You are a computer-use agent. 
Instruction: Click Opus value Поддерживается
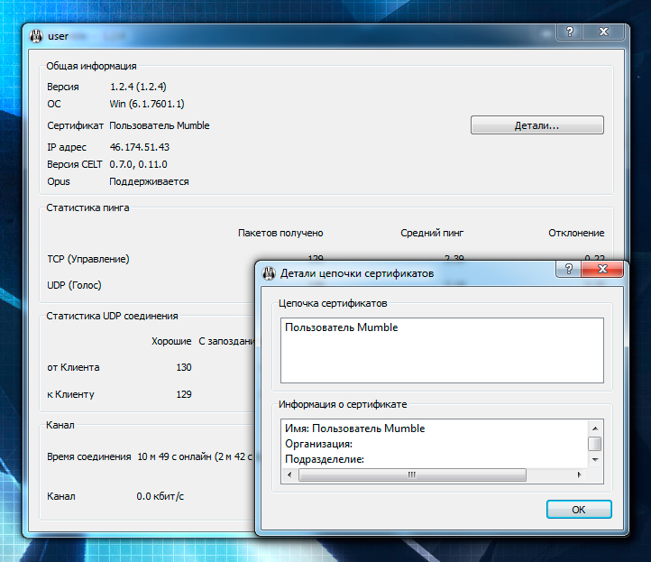pos(149,181)
